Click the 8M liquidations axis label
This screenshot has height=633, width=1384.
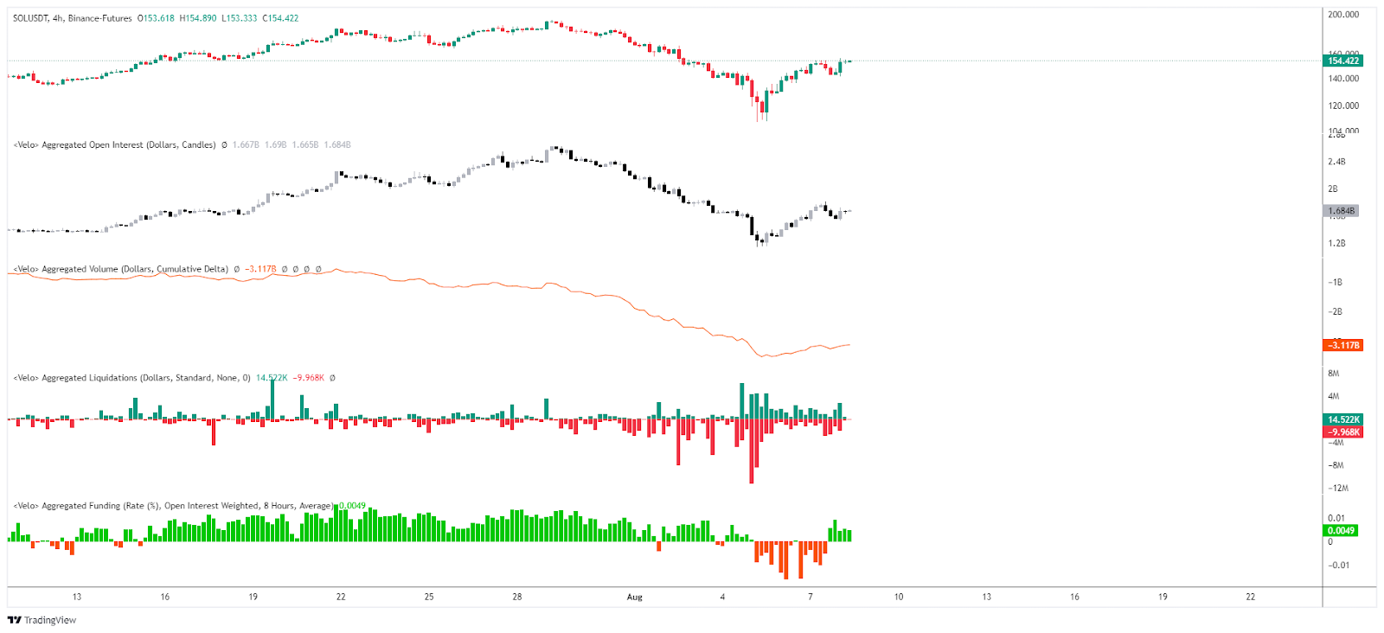[x=1334, y=374]
